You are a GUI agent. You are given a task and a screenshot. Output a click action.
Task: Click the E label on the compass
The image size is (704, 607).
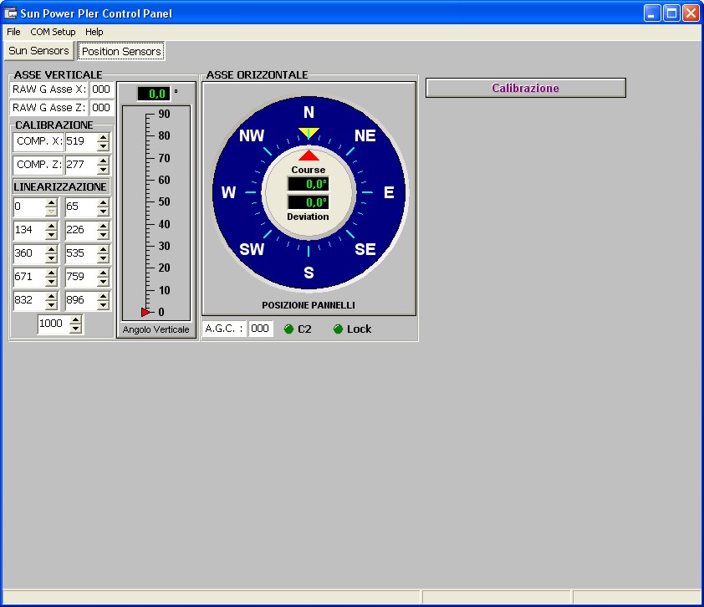coord(389,192)
